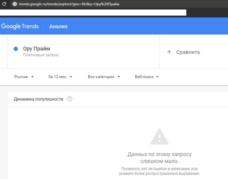The width and height of the screenshot is (228, 179).
Task: Click the Google favicon in address bar
Action: pos(15,4)
